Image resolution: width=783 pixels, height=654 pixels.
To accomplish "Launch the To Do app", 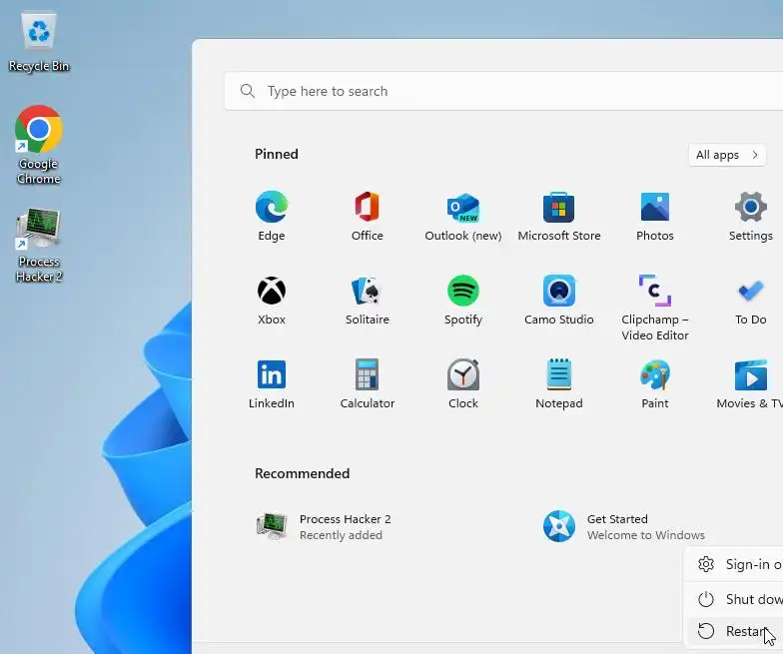I will (751, 300).
